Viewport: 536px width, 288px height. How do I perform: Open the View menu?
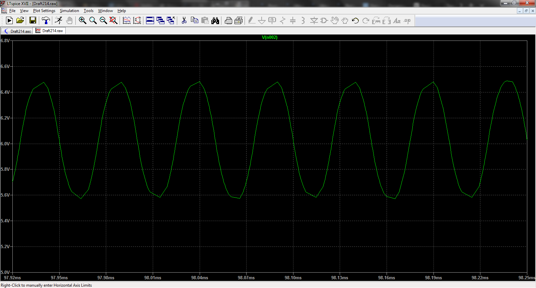coord(24,11)
